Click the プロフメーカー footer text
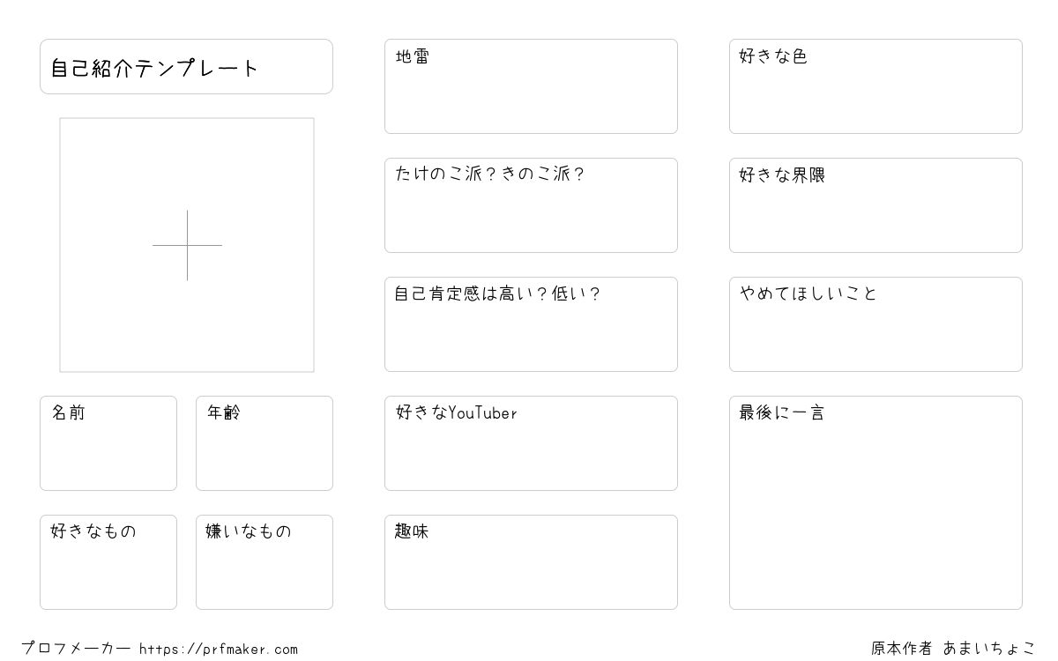 (76, 649)
